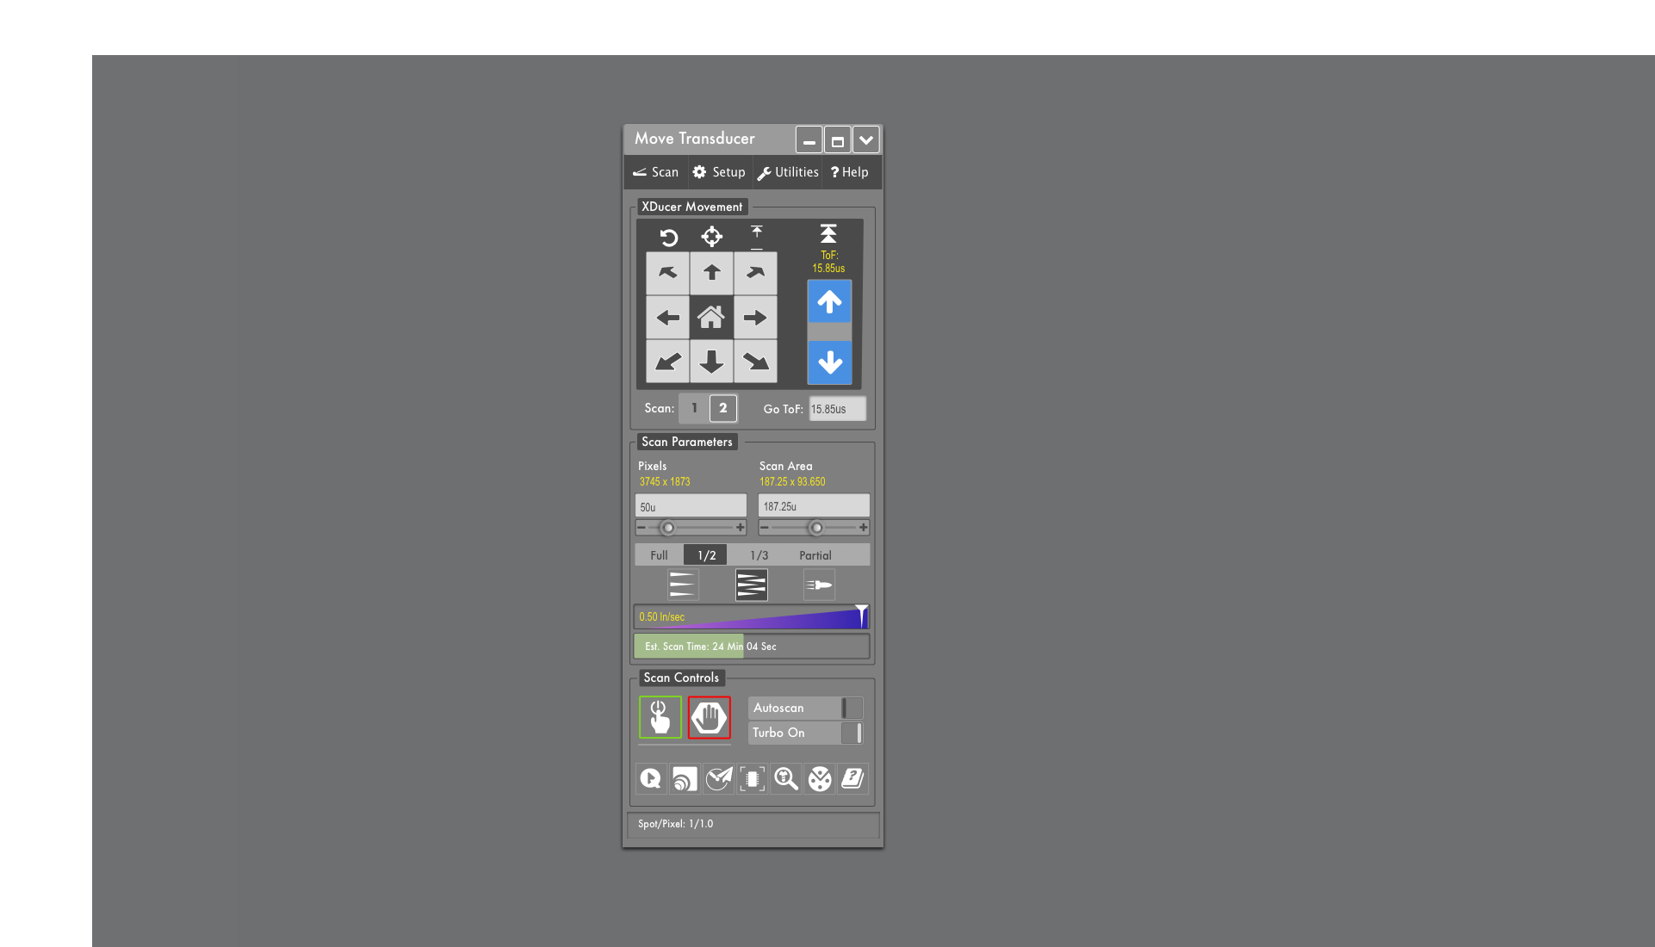Select the Partial scan option
Viewport: 1655px width, 947px height.
point(815,555)
